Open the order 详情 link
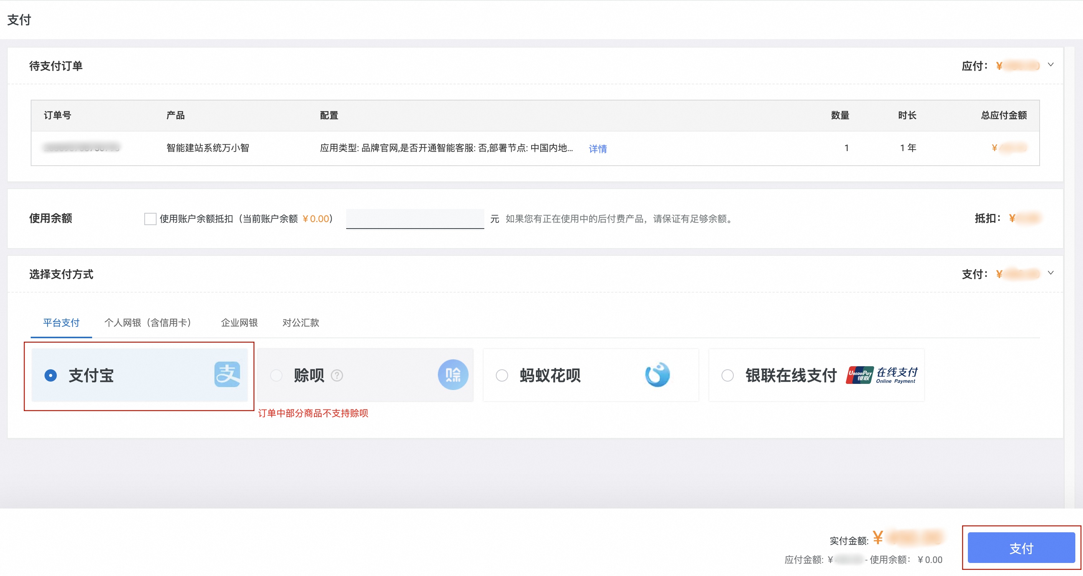This screenshot has height=576, width=1083. 598,148
